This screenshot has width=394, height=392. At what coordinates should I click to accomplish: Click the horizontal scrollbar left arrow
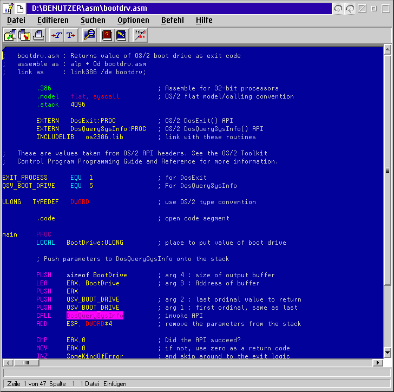click(x=8, y=363)
